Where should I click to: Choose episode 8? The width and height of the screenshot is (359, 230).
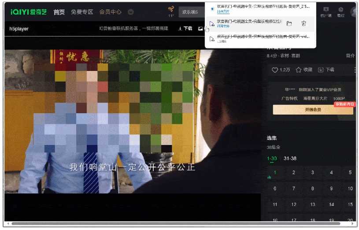pyautogui.click(x=312, y=189)
